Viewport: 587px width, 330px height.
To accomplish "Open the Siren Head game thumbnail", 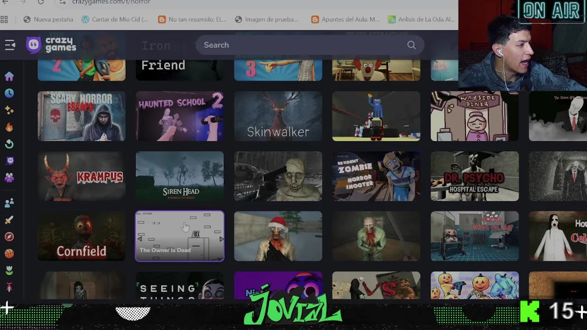I will [180, 176].
